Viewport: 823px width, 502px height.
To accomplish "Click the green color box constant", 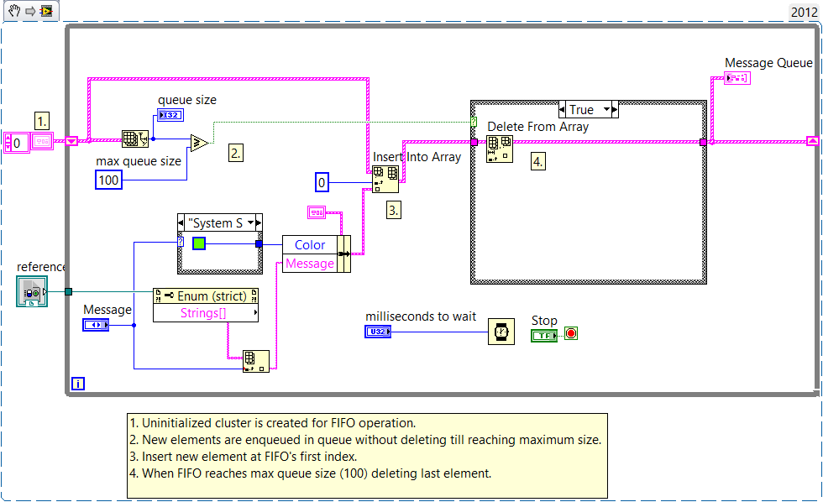I will coord(199,243).
